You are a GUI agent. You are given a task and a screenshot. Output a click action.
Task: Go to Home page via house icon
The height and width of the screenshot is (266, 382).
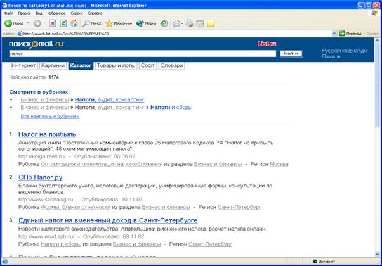click(74, 23)
